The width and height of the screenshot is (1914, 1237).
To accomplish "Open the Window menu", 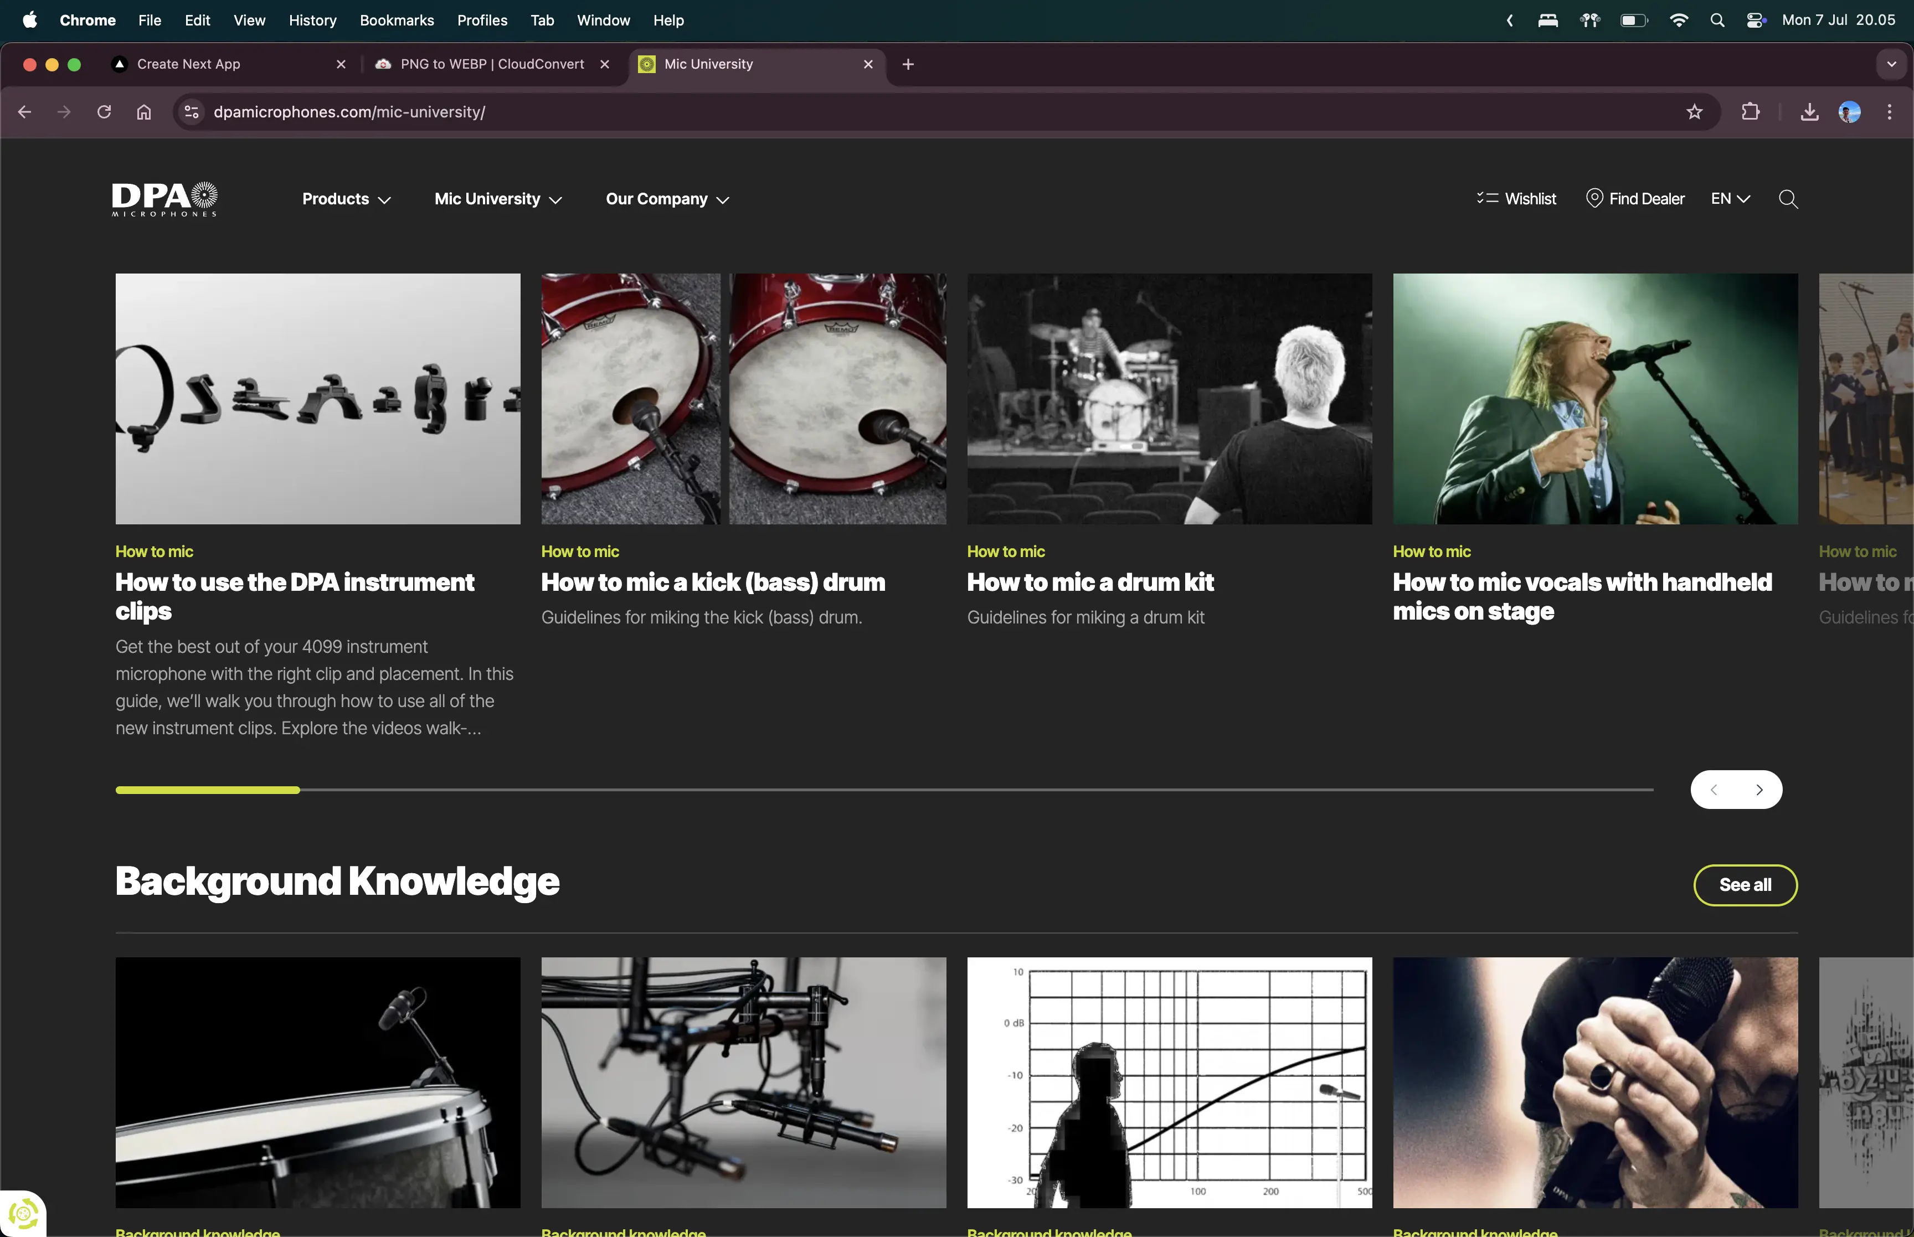I will [603, 20].
